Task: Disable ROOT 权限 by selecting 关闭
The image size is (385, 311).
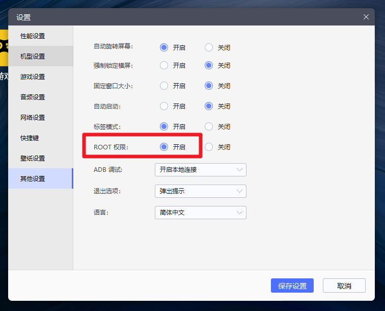Action: (x=209, y=147)
